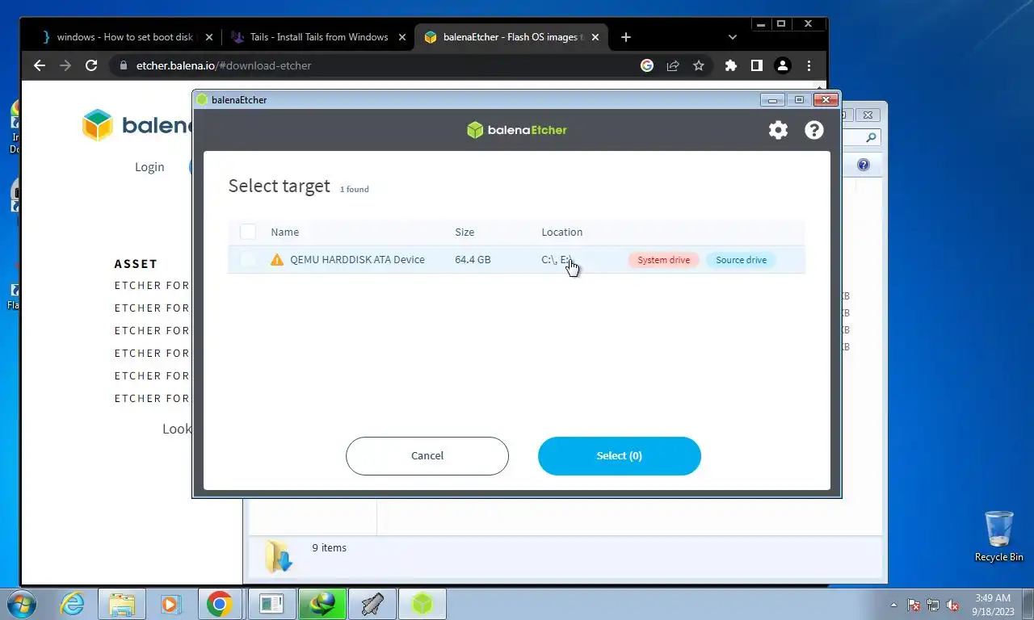Click the Google icon in address bar
This screenshot has width=1034, height=620.
point(647,65)
